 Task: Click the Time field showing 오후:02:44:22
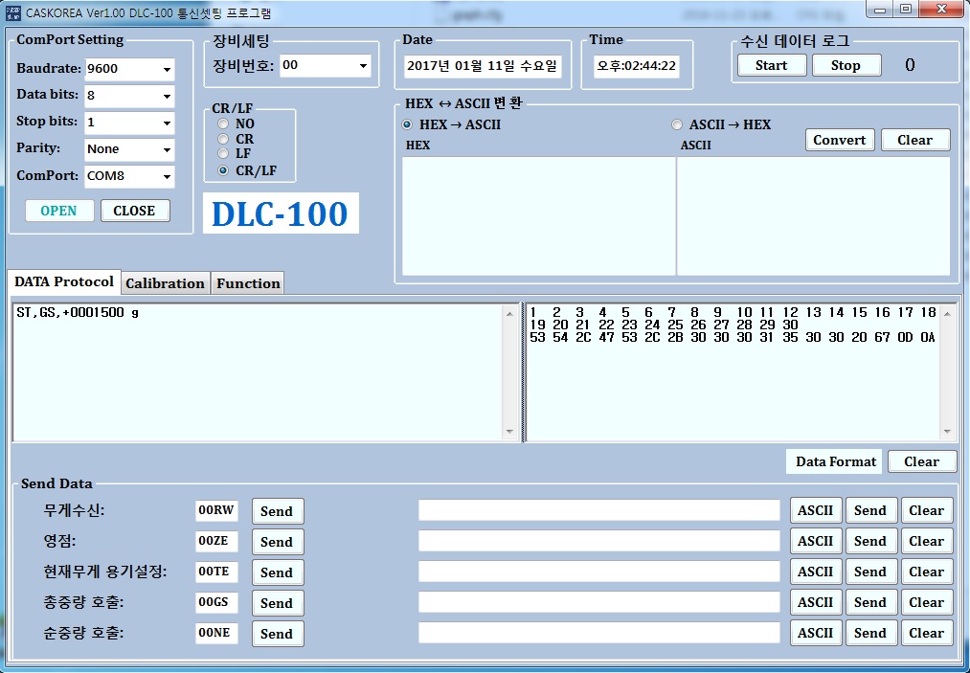click(x=637, y=65)
